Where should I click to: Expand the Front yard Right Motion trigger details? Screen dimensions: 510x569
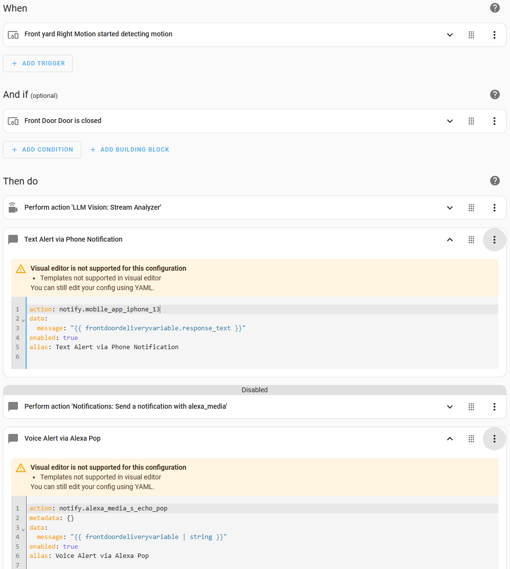click(449, 34)
